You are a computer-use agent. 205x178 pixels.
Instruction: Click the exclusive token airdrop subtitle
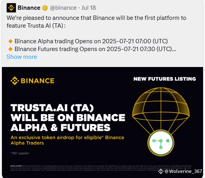coord(67,140)
